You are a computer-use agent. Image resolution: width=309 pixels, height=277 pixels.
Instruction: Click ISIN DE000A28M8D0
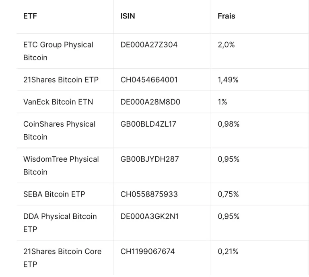(x=150, y=102)
